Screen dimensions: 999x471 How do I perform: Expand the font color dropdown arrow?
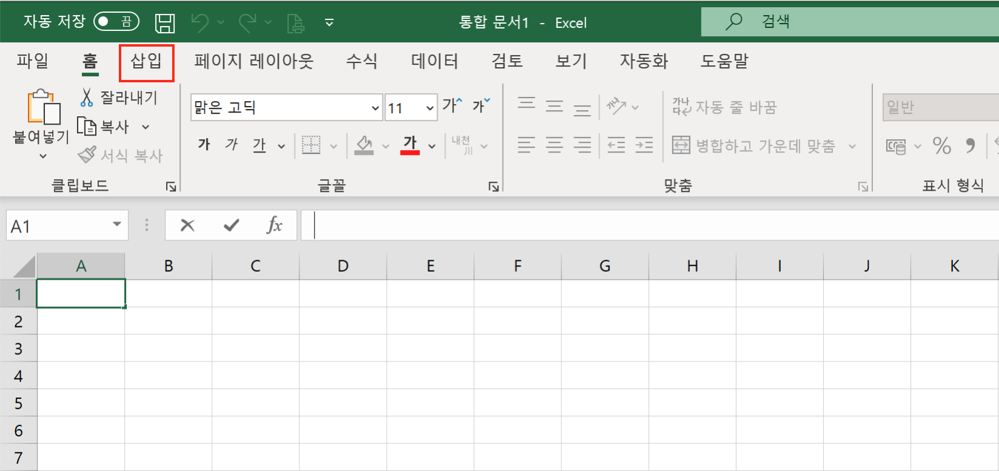[x=432, y=146]
